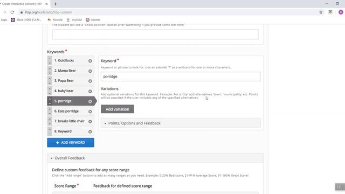Click the Add variation button
This screenshot has height=194, width=345.
[x=118, y=109]
